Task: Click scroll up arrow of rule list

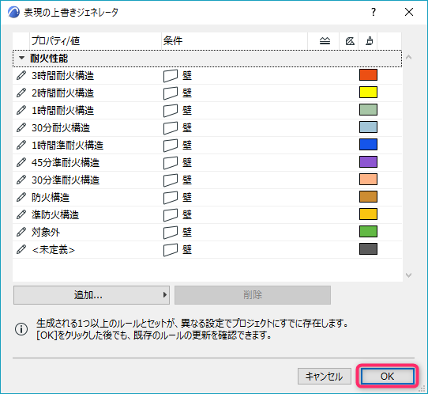Action: coord(408,58)
